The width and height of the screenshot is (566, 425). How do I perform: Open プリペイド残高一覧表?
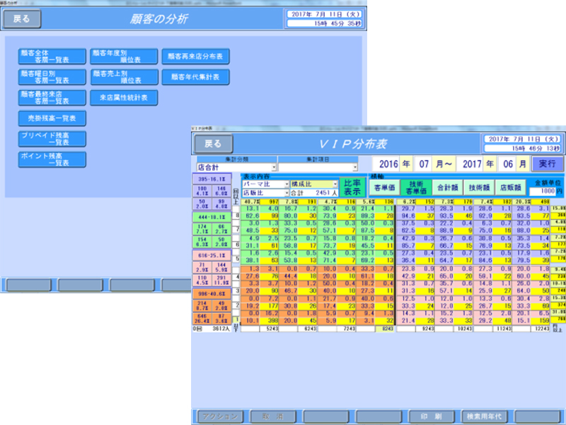click(52, 139)
